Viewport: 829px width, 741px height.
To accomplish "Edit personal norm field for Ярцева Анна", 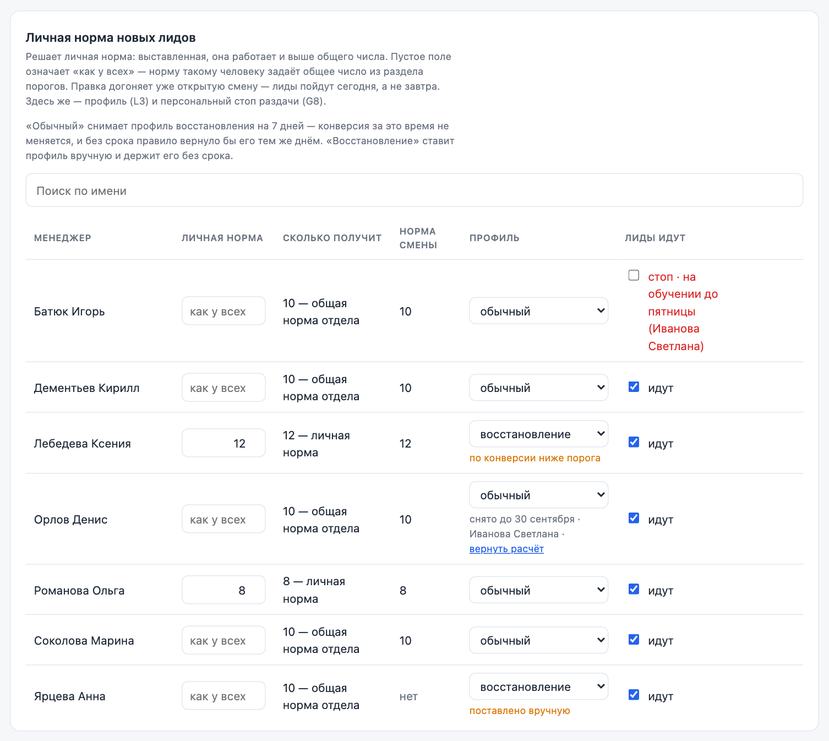I will click(x=223, y=696).
